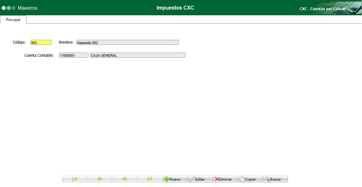The image size is (362, 187).
Task: Click the next record green arrow
Action: click(125, 179)
